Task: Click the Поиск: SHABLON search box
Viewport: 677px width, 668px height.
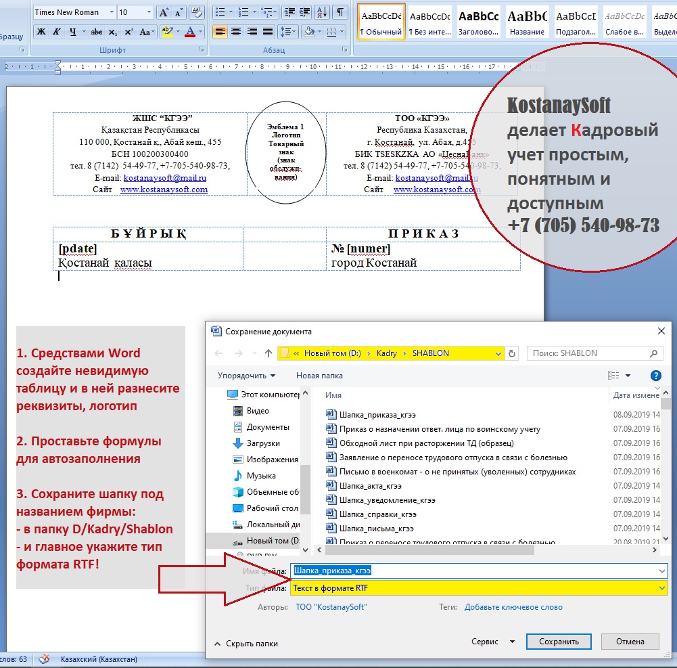Action: (594, 353)
